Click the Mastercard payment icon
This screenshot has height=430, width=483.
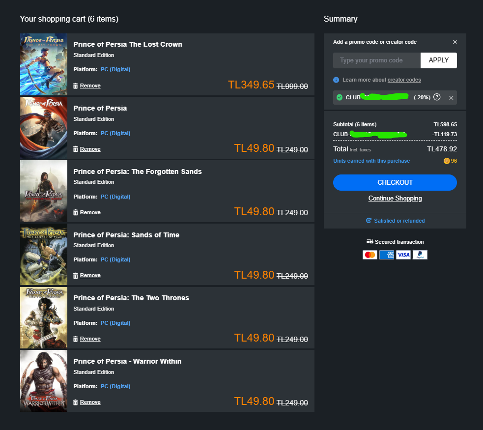[370, 255]
